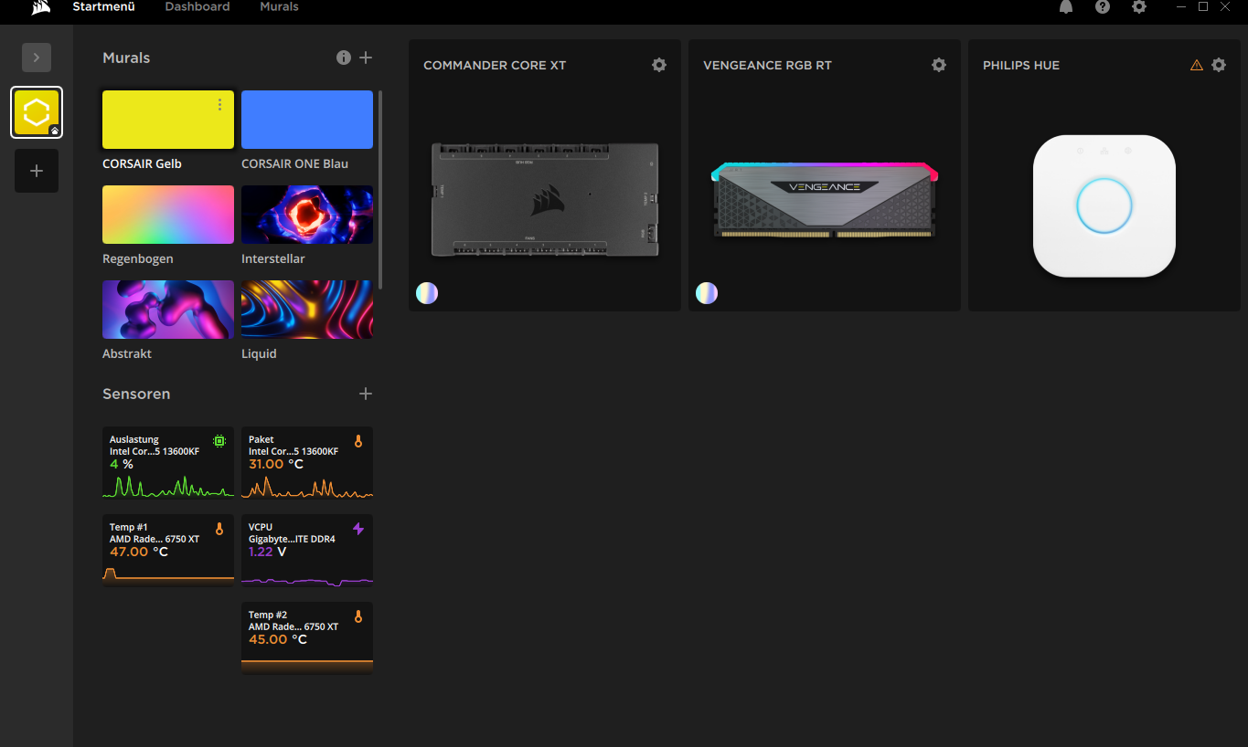The image size is (1248, 747).
Task: Add a new mural with plus icon
Action: point(366,58)
